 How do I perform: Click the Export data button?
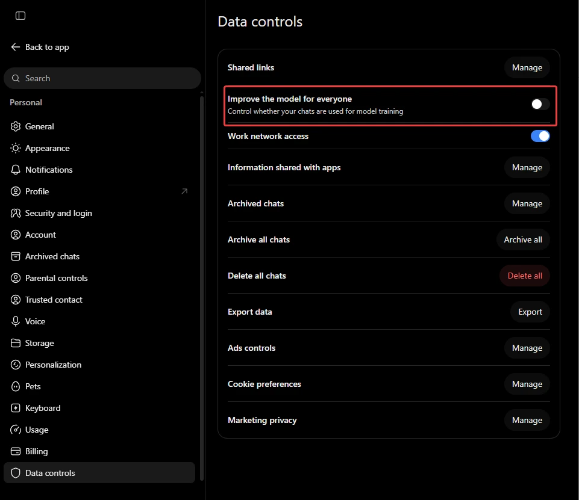click(x=530, y=312)
